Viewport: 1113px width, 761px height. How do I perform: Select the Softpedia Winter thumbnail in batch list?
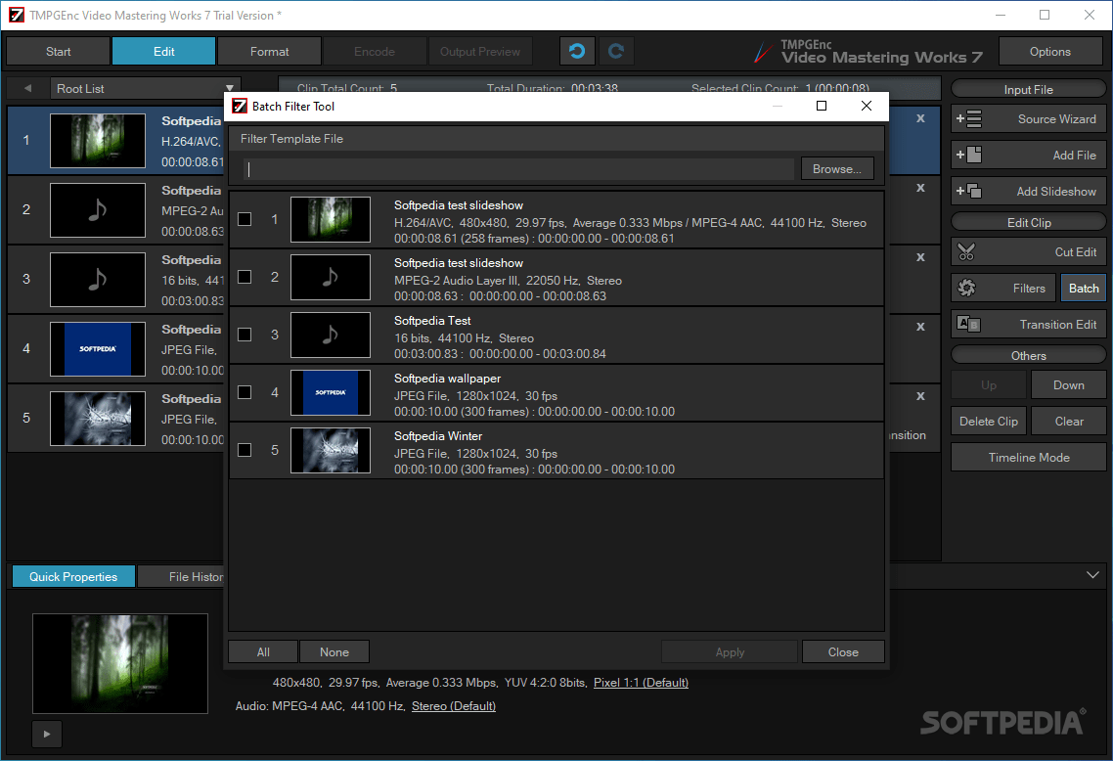point(330,450)
